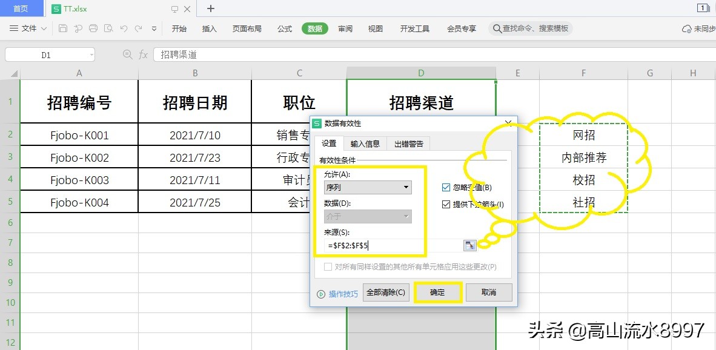Open the Name Box dropdown arrow
The width and height of the screenshot is (716, 350).
(x=91, y=55)
